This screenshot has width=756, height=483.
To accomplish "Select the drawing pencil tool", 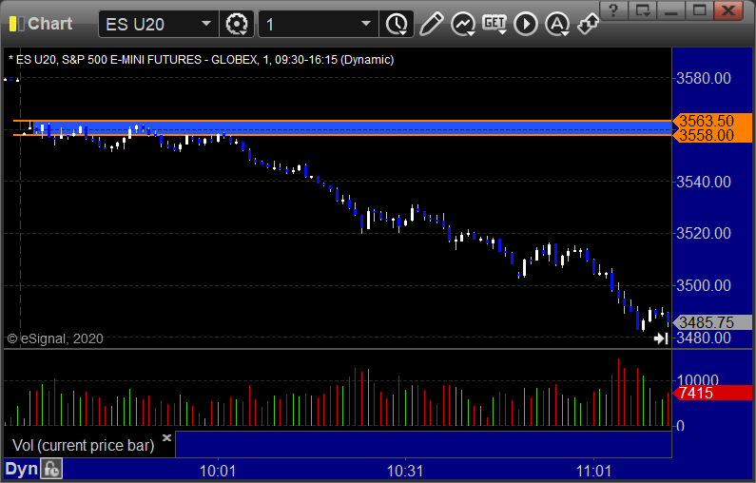I will 431,24.
